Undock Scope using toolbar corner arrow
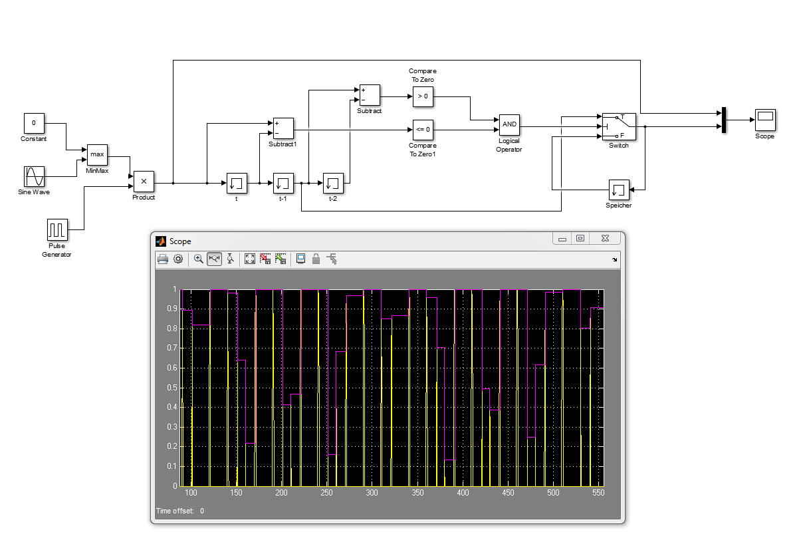 [x=614, y=260]
